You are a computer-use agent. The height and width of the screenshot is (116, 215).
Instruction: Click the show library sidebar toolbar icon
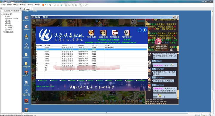click(66, 5)
